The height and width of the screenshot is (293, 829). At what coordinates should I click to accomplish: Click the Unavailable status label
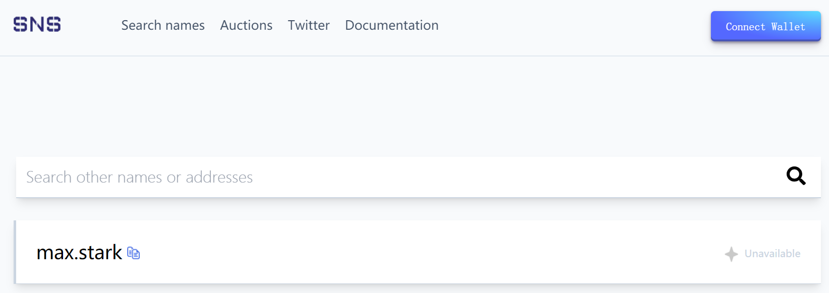coord(772,254)
